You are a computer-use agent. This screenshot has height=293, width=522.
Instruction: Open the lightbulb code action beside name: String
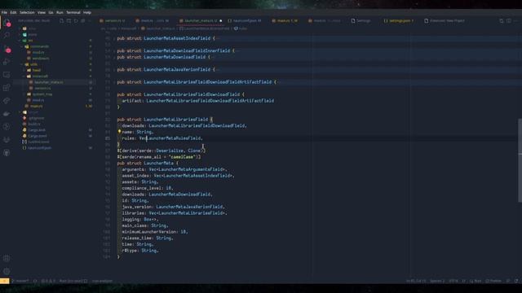(119, 132)
